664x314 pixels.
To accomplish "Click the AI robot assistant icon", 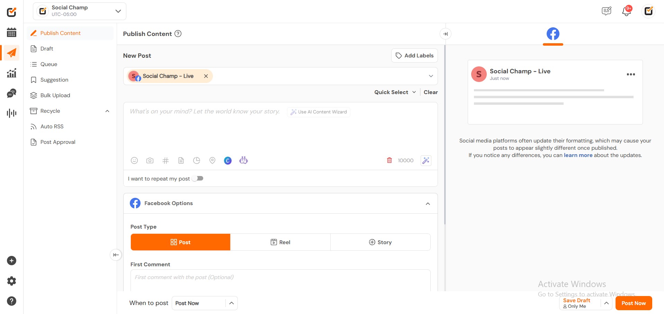I will [243, 160].
